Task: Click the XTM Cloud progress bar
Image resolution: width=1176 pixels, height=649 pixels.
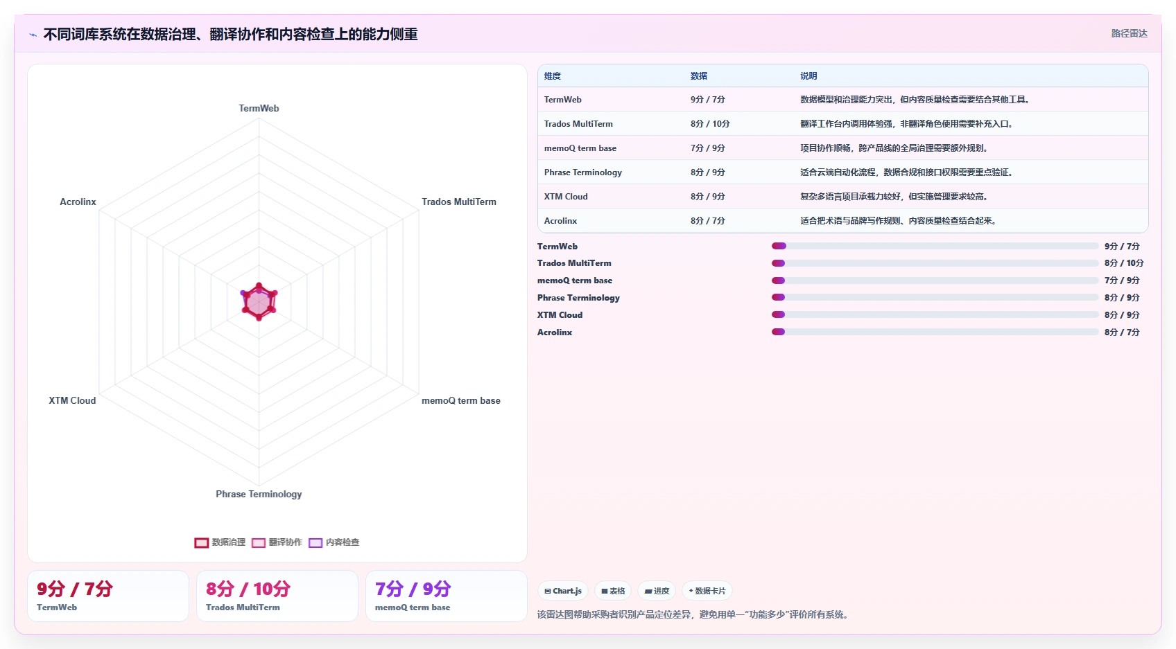Action: pos(935,314)
